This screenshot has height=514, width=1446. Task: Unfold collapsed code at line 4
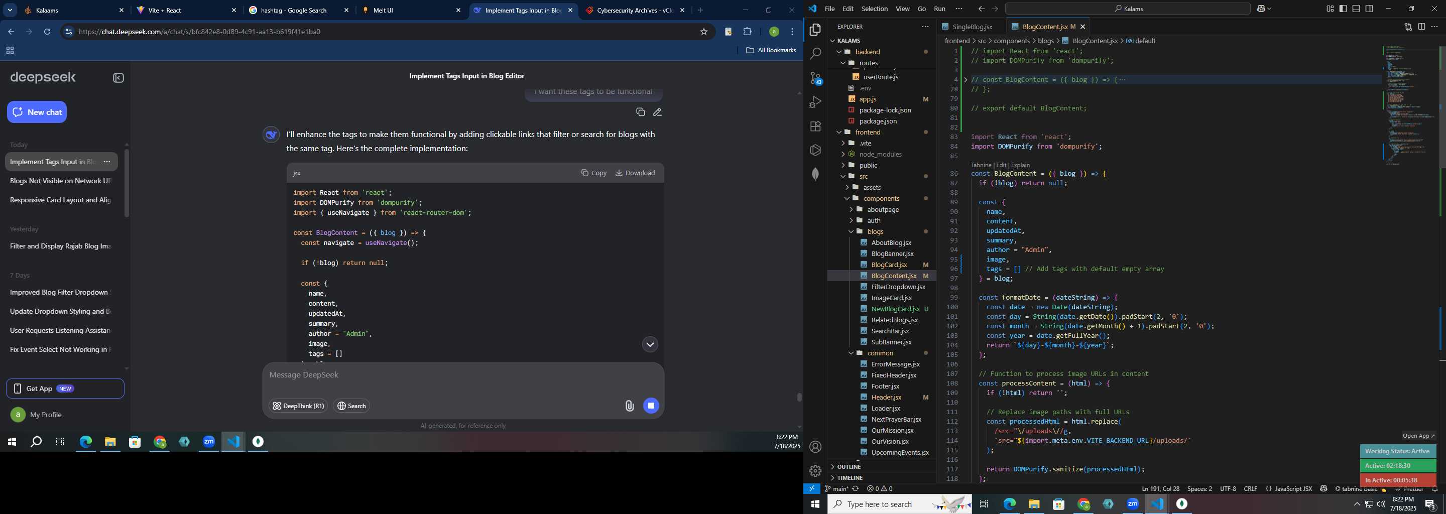coord(966,80)
